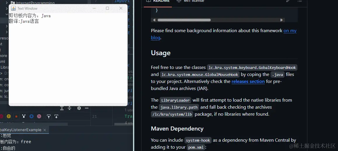338x151 pixels.
Task: Toggle Autoscroll from Source down-arrow icon
Action: coord(56,117)
